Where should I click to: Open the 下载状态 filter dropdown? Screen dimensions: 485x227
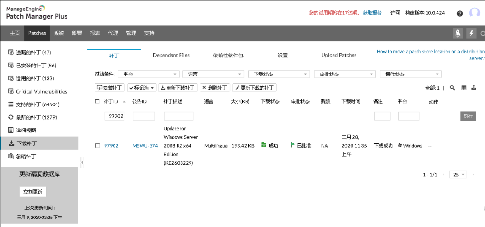pyautogui.click(x=279, y=74)
